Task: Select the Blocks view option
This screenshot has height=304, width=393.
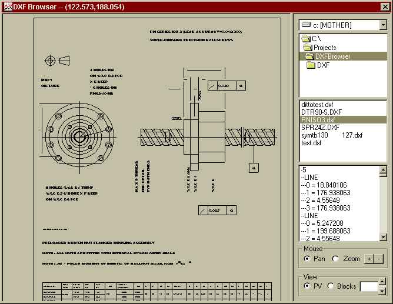Action: [x=342, y=286]
